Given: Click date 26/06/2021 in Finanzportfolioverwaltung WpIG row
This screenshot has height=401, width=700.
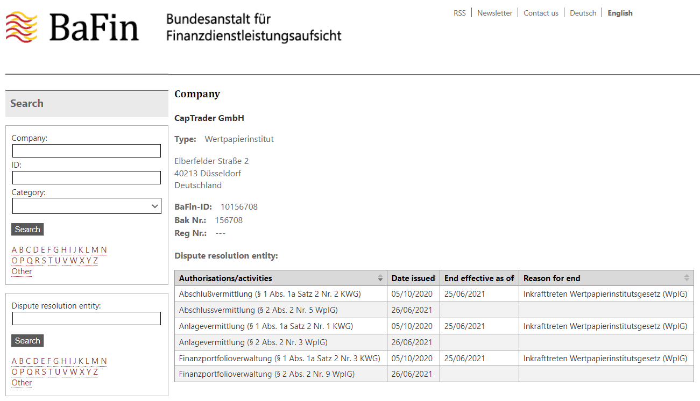Looking at the screenshot, I should tap(412, 374).
